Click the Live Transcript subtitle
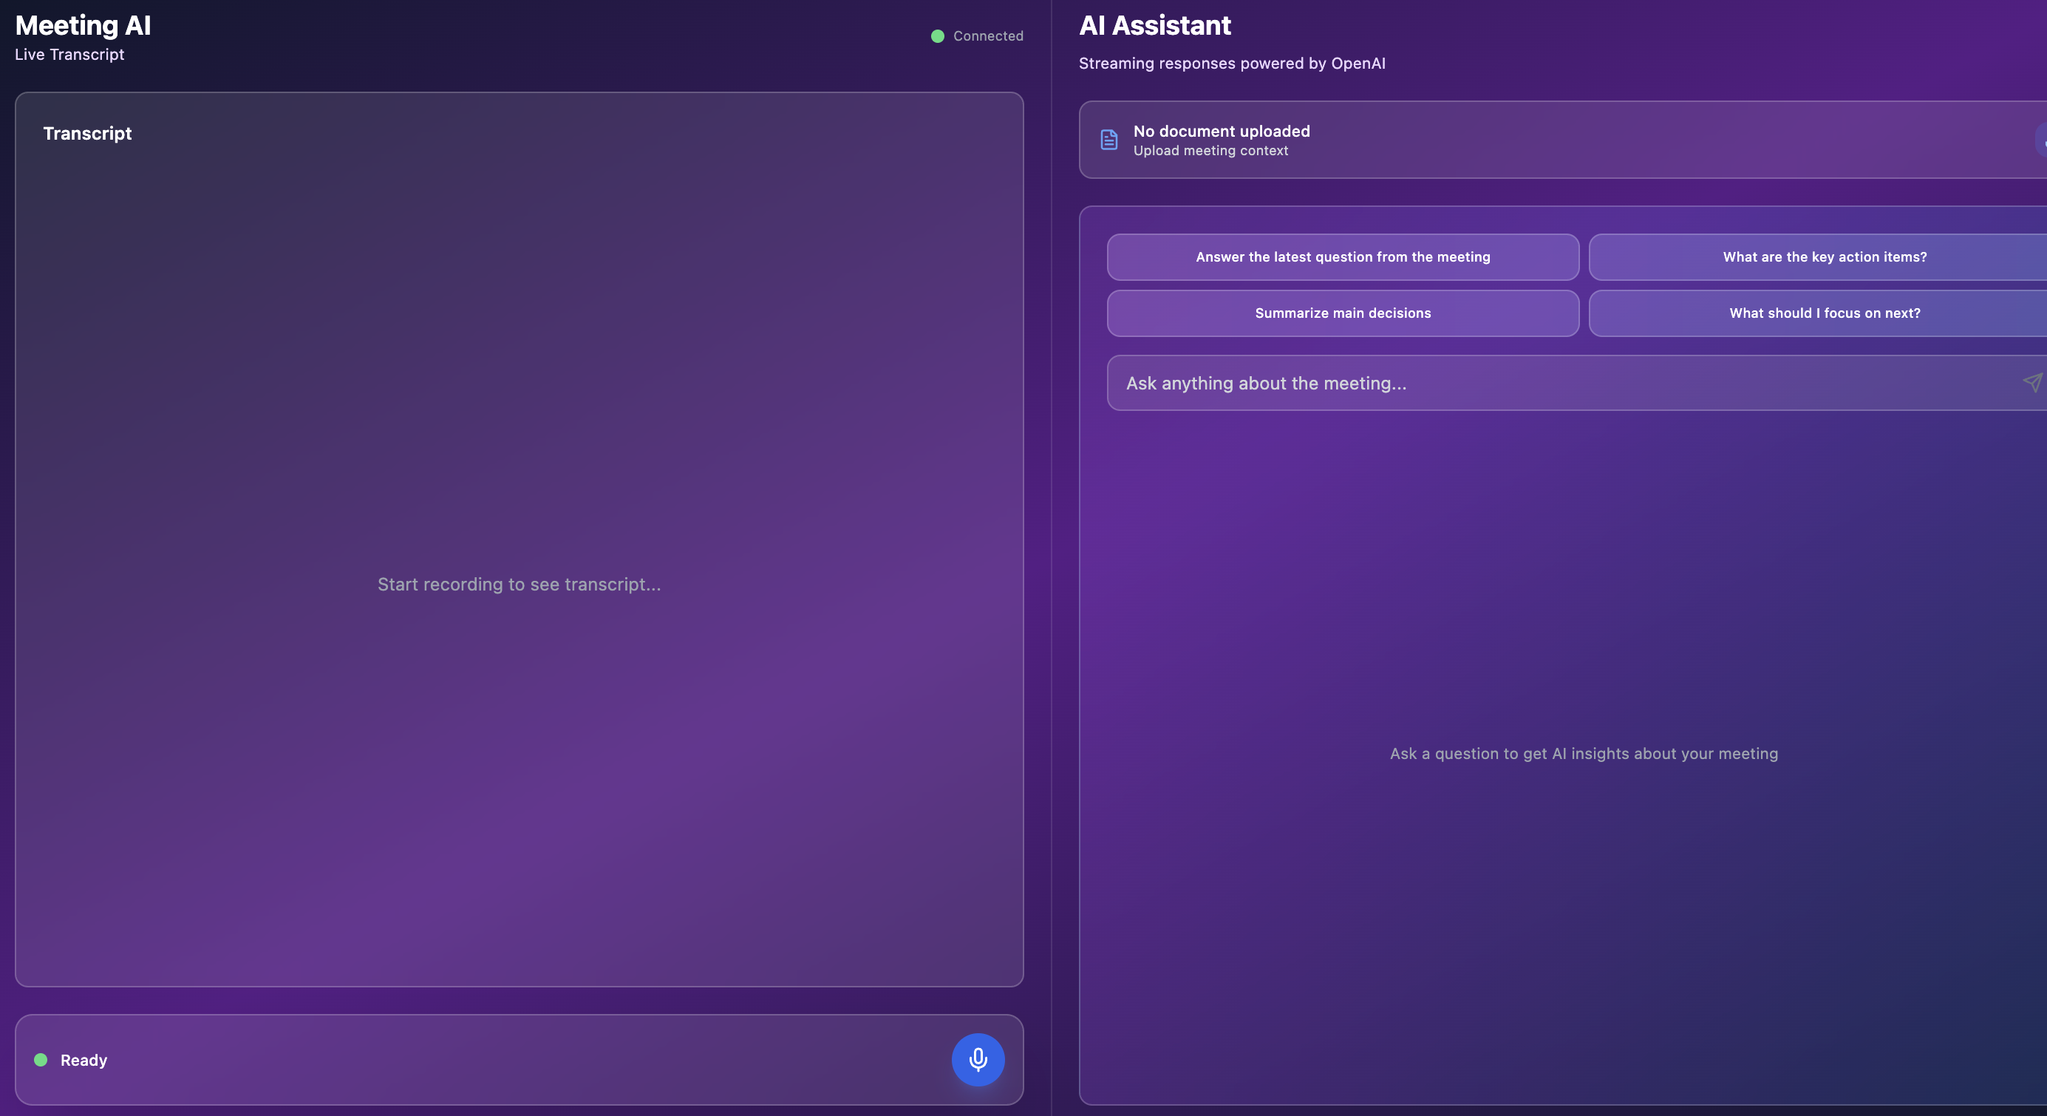2047x1116 pixels. [69, 54]
